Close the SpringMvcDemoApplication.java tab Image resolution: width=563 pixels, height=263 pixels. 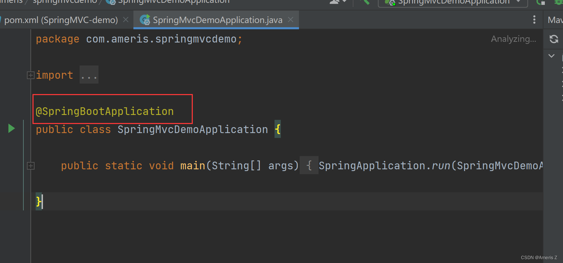click(x=291, y=20)
